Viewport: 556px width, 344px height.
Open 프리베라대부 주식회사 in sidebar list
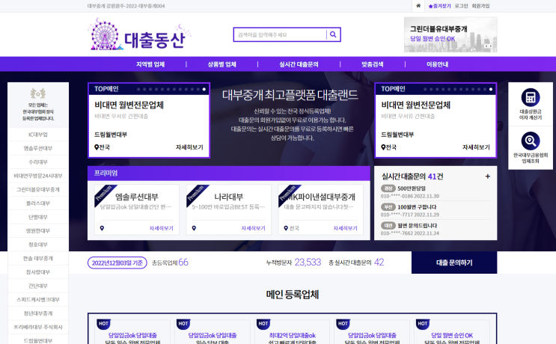click(x=38, y=327)
